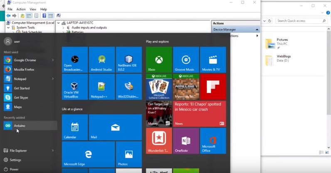
Task: Open the Calendar tile
Action: [75, 127]
